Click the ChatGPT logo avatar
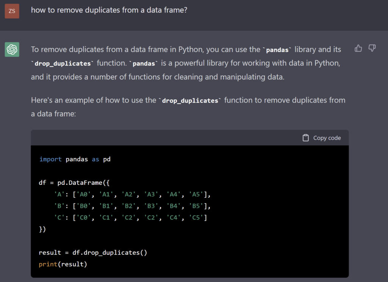 (12, 50)
